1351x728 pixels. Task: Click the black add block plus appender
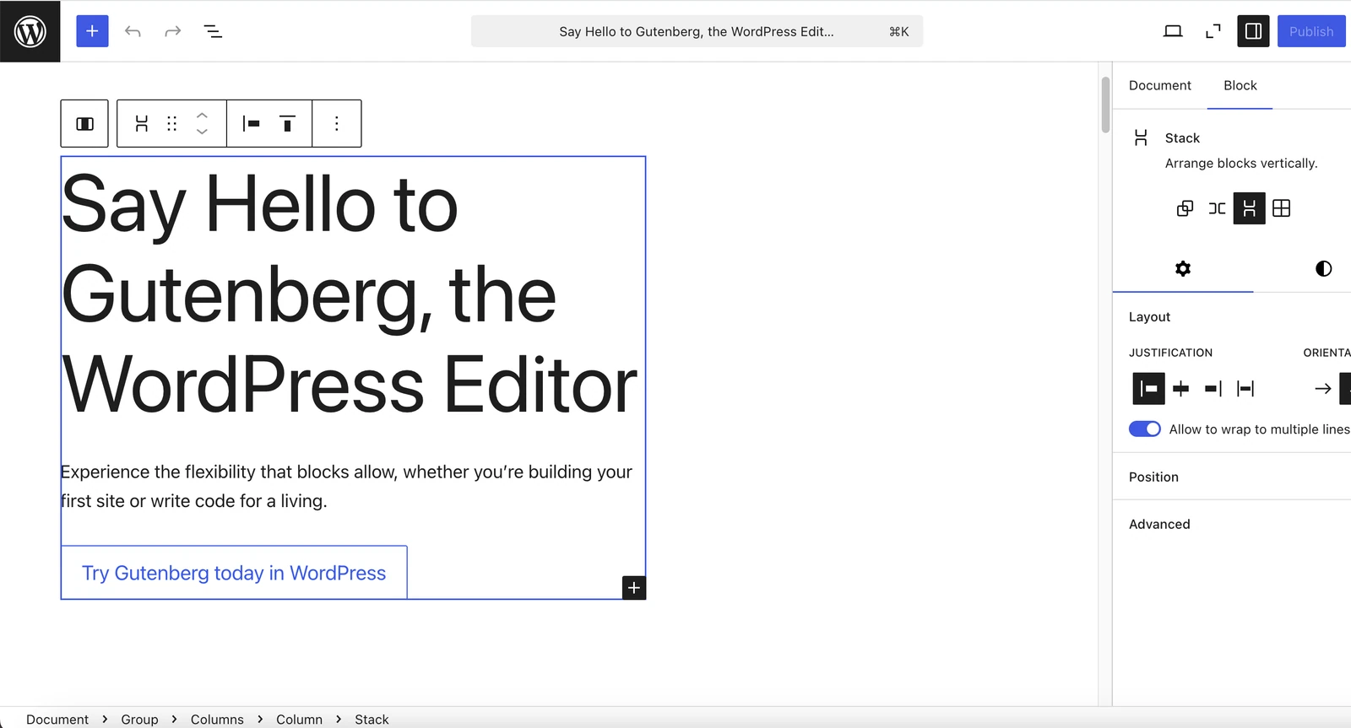pyautogui.click(x=634, y=588)
